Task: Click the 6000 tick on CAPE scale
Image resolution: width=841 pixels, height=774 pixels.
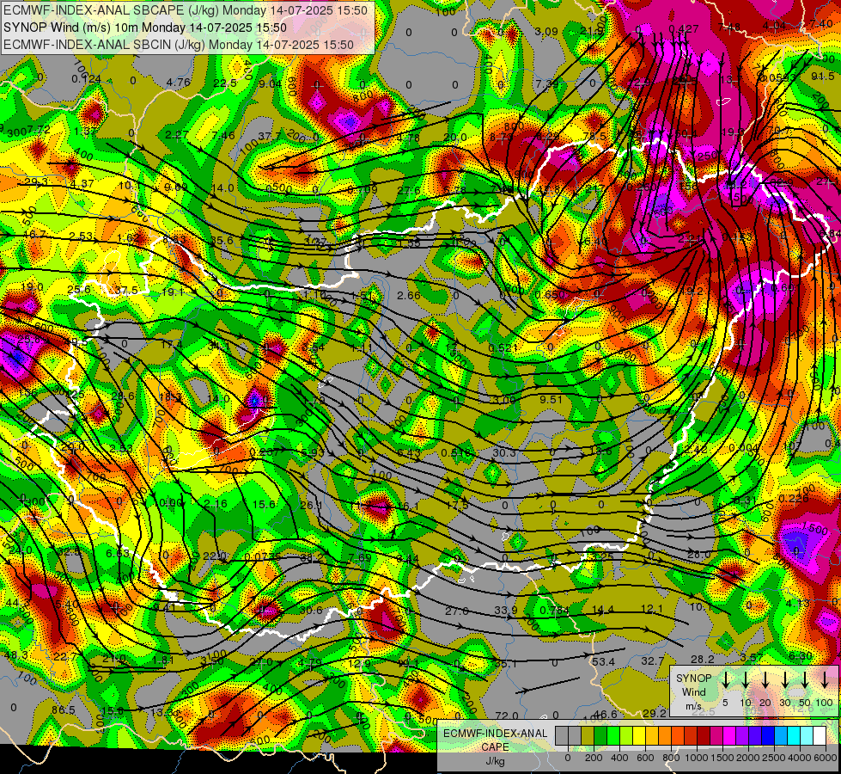Action: [826, 758]
